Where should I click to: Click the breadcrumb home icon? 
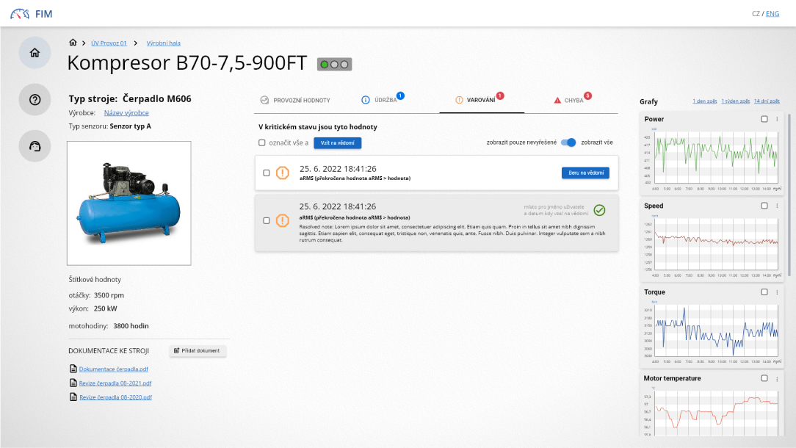pos(73,43)
